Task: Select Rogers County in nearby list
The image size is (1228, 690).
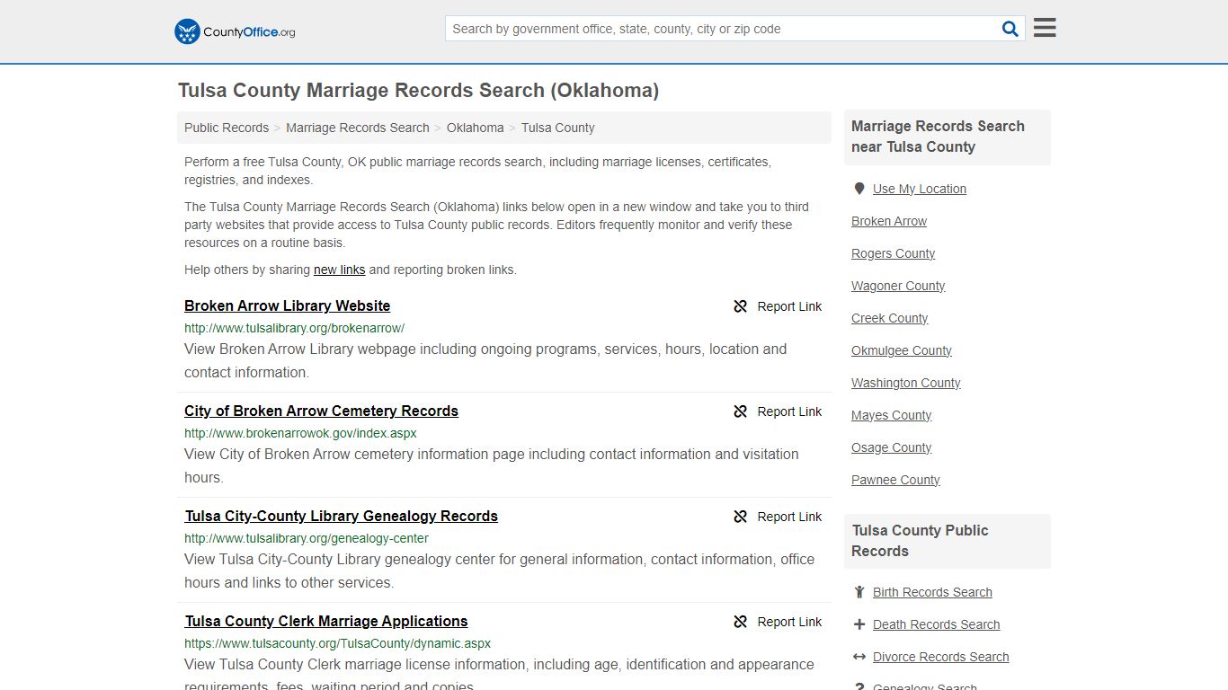Action: pos(893,253)
